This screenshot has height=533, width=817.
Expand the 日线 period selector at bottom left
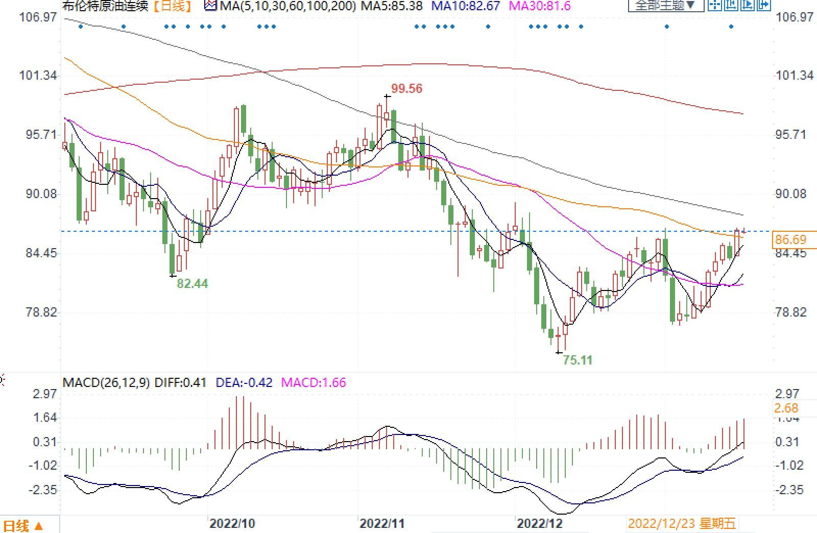pyautogui.click(x=23, y=526)
